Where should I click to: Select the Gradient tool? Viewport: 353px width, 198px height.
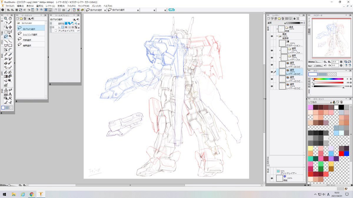[x=6, y=76]
